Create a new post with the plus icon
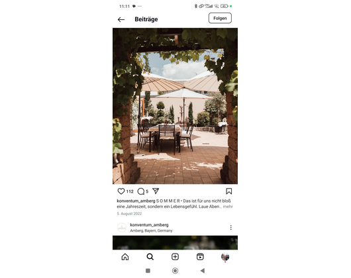Image resolution: width=351 pixels, height=278 pixels. click(175, 257)
